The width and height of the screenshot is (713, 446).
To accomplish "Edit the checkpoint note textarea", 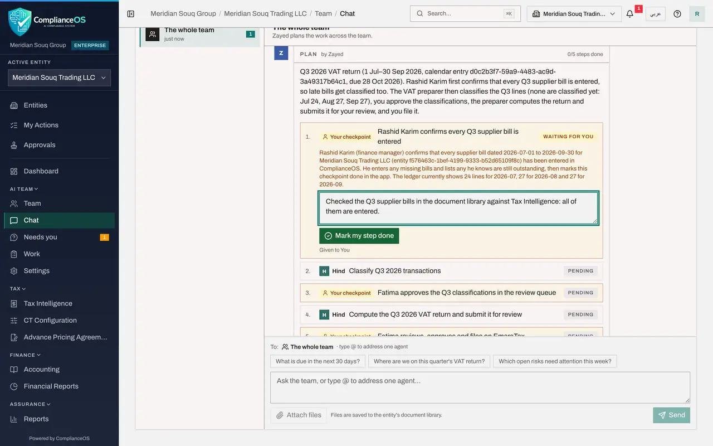I will tap(458, 208).
